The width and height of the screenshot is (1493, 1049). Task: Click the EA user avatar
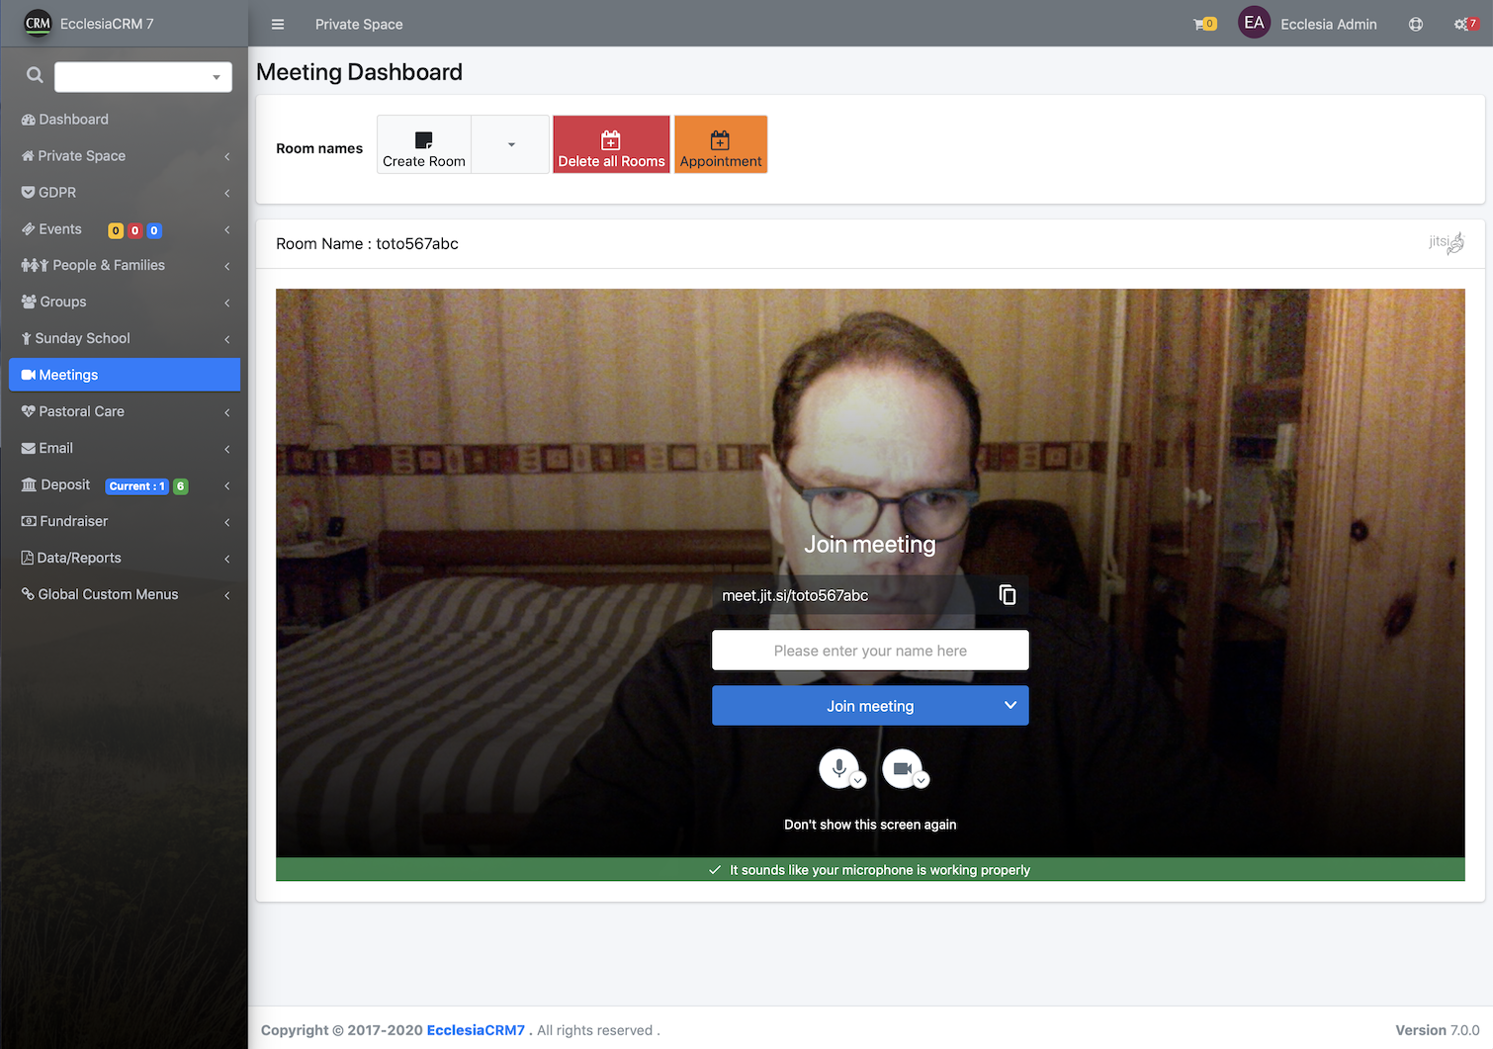(1254, 23)
